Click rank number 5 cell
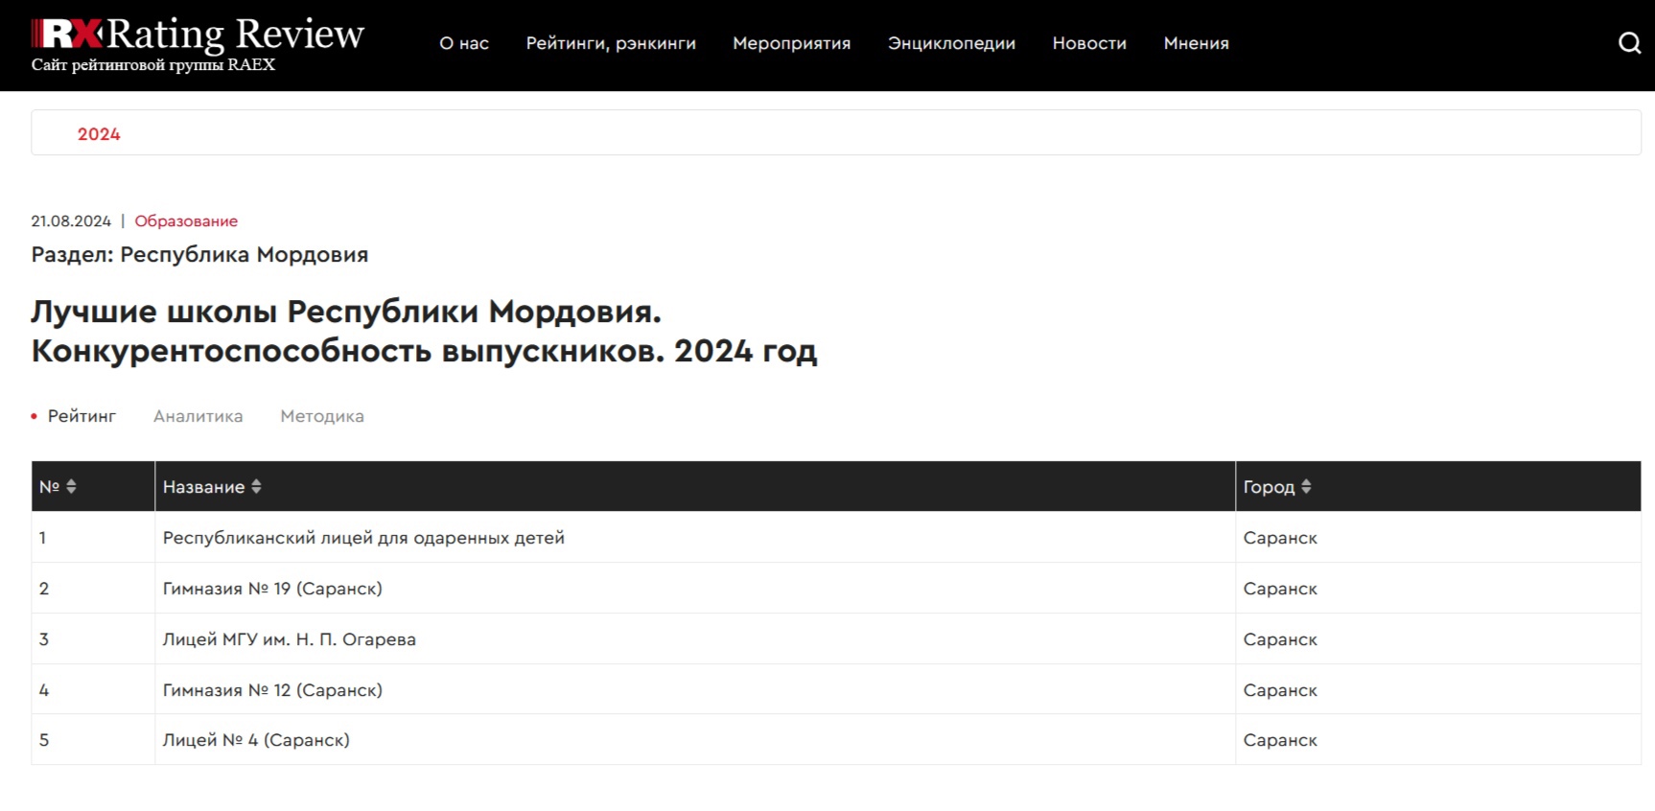 pos(93,740)
